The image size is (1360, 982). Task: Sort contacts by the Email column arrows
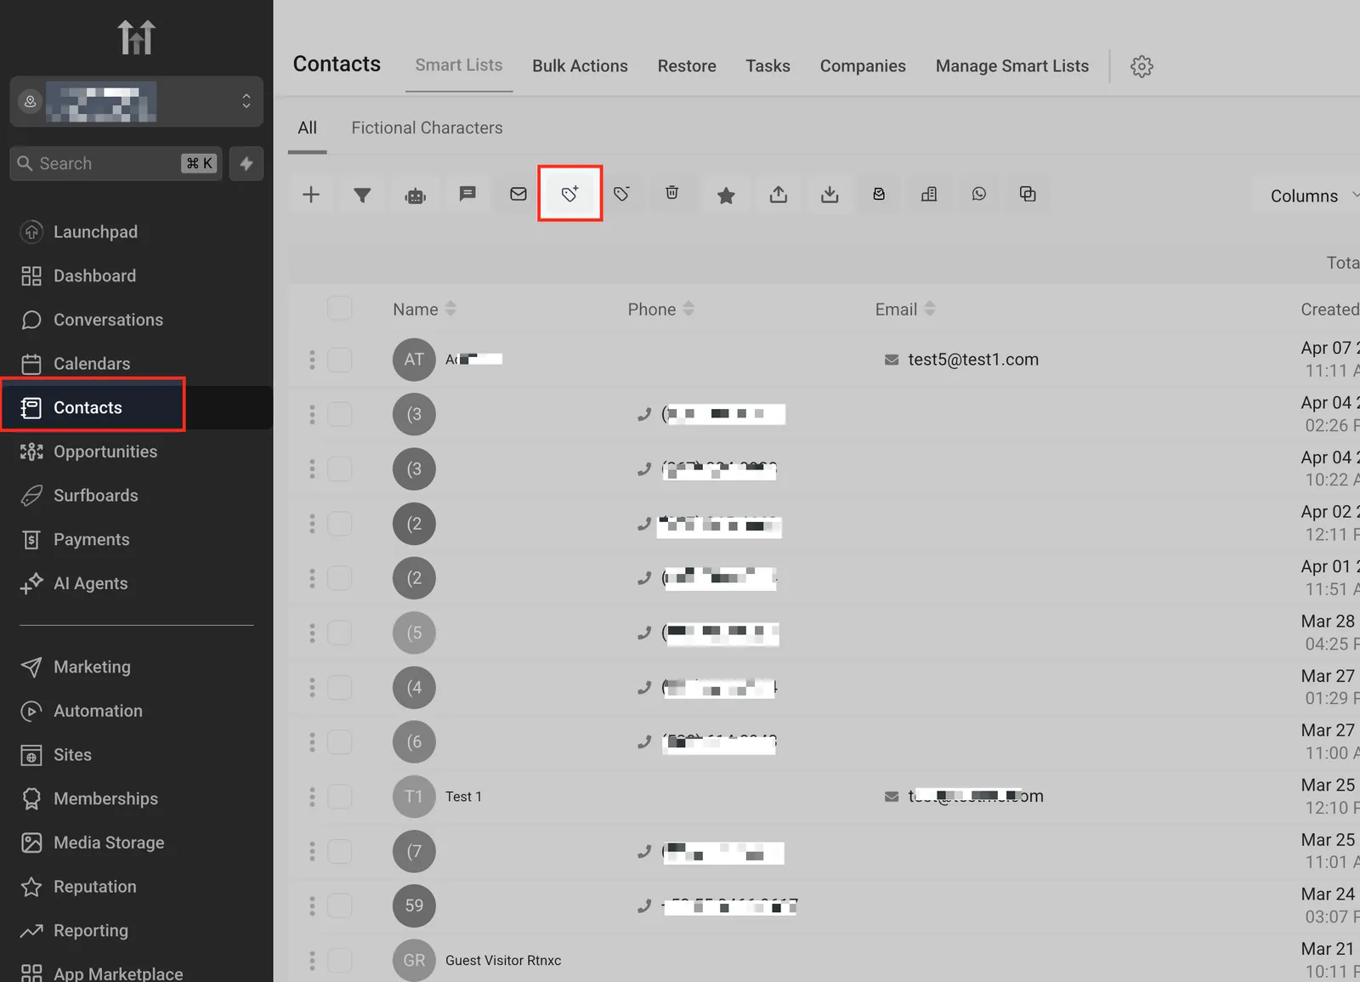930,309
